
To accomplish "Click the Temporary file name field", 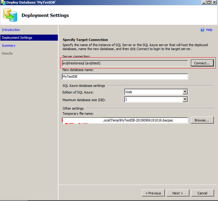I will pyautogui.click(x=125, y=120).
